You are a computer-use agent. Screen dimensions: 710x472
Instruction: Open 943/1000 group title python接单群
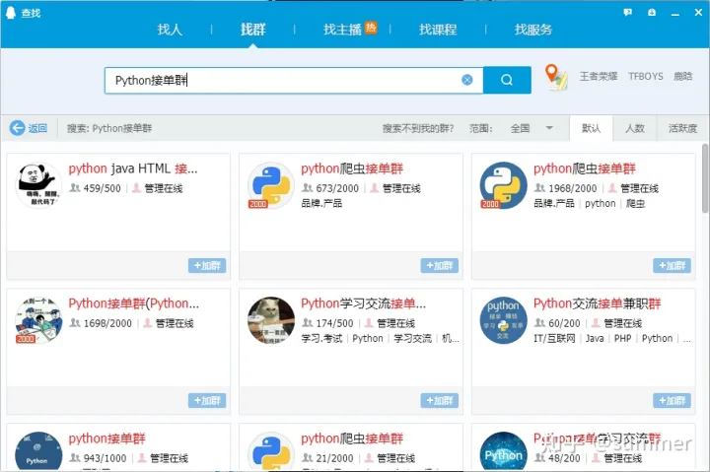coord(106,438)
